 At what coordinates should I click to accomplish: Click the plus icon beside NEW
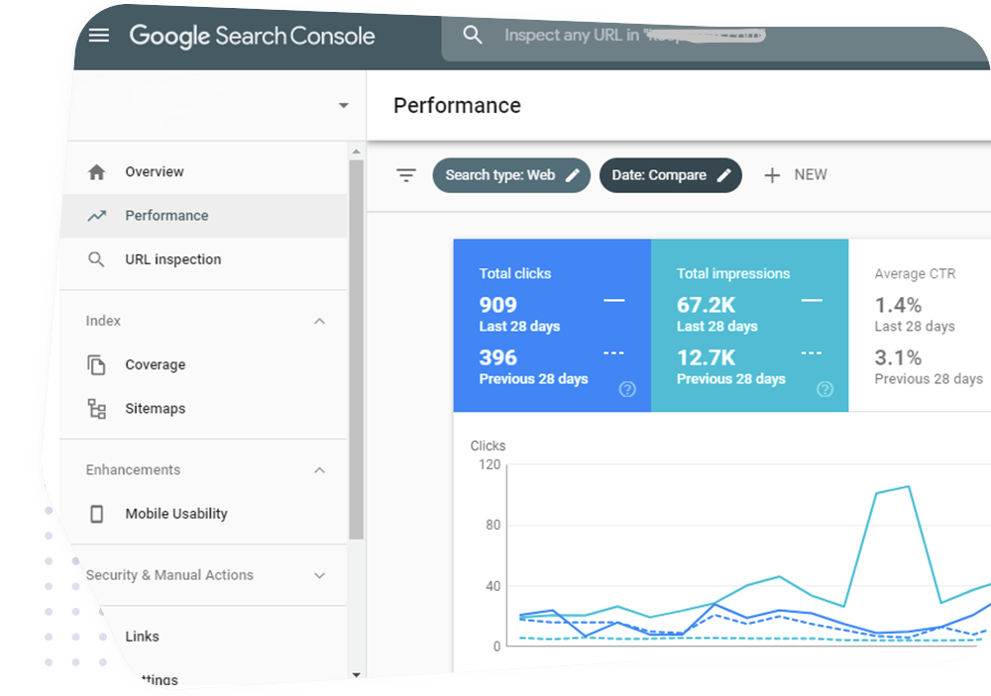[x=772, y=175]
